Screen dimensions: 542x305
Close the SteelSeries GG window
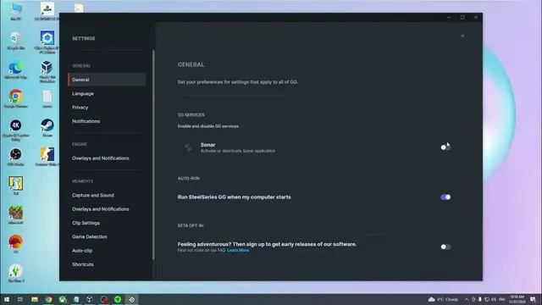coord(476,17)
